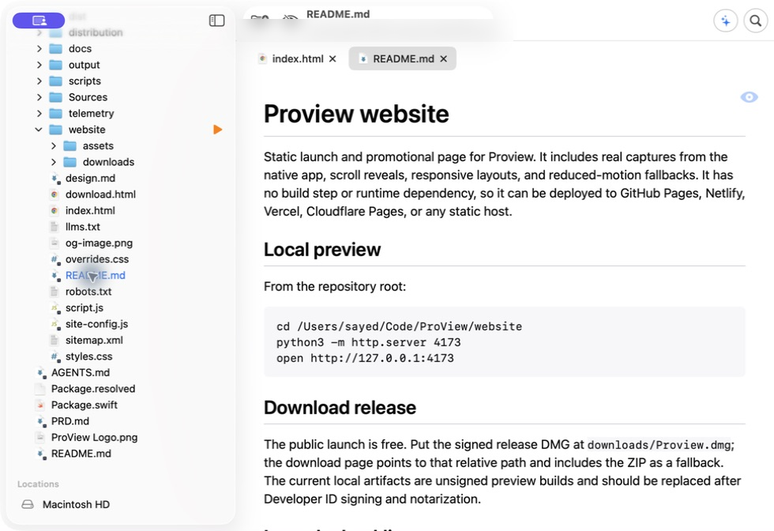
Task: Open the root README.md below PRD.md
Action: (81, 454)
